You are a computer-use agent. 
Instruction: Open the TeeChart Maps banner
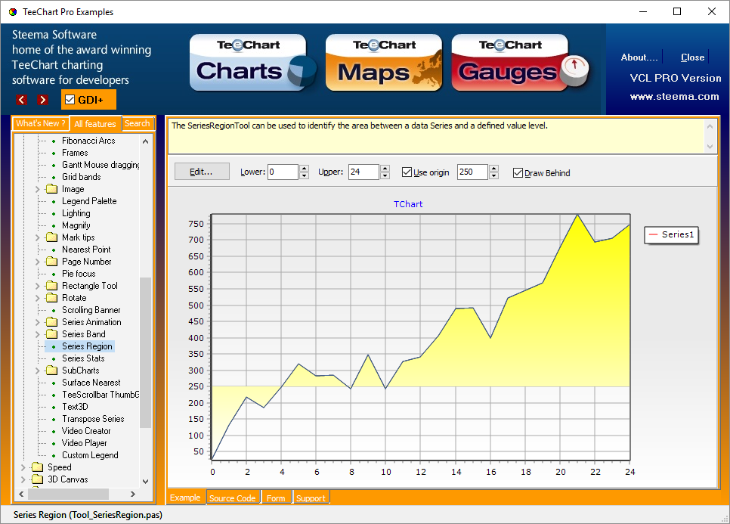pyautogui.click(x=384, y=63)
